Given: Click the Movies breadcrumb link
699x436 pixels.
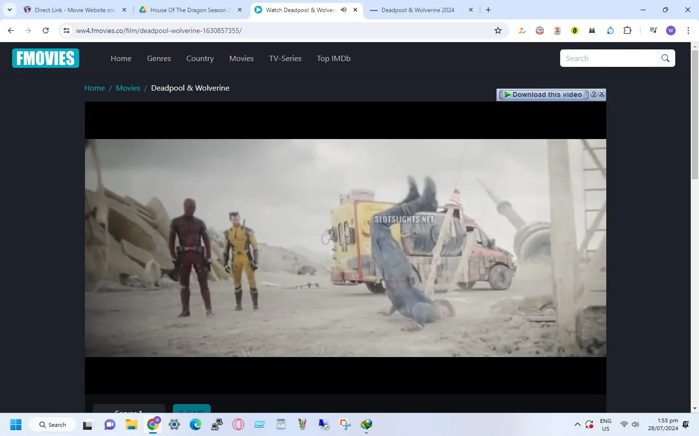Looking at the screenshot, I should pyautogui.click(x=128, y=88).
